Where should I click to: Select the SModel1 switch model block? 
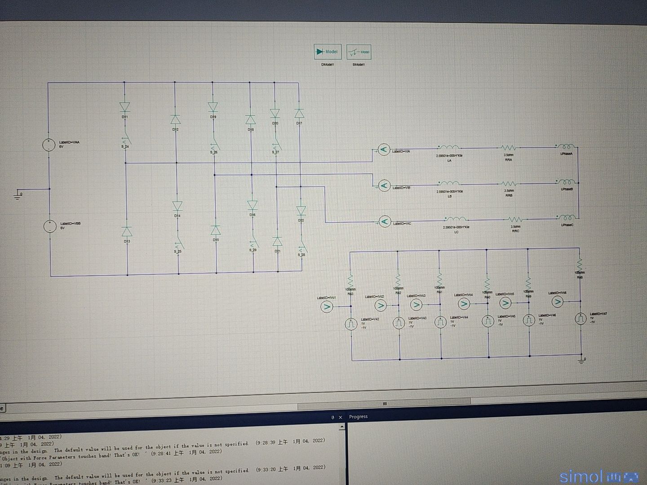pos(359,52)
